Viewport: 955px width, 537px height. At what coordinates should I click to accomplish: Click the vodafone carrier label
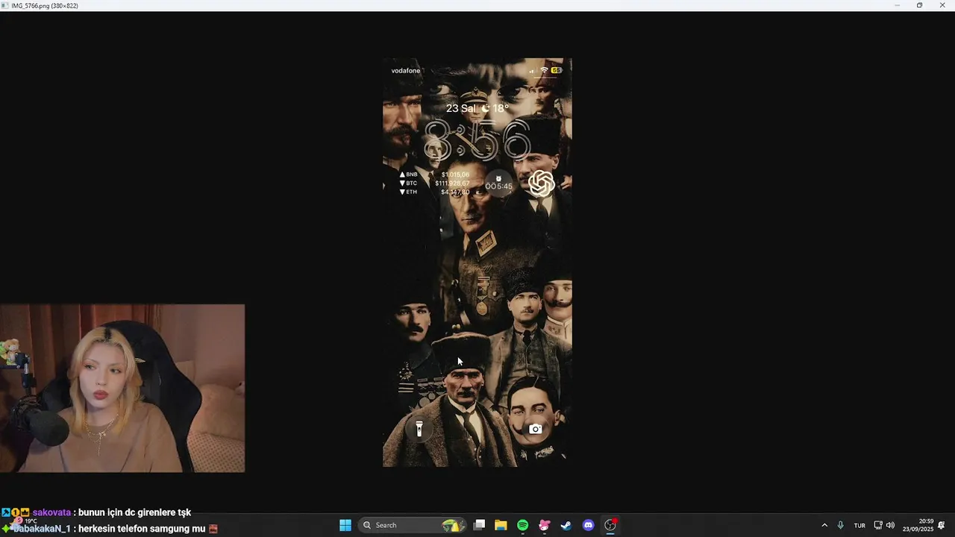point(406,71)
